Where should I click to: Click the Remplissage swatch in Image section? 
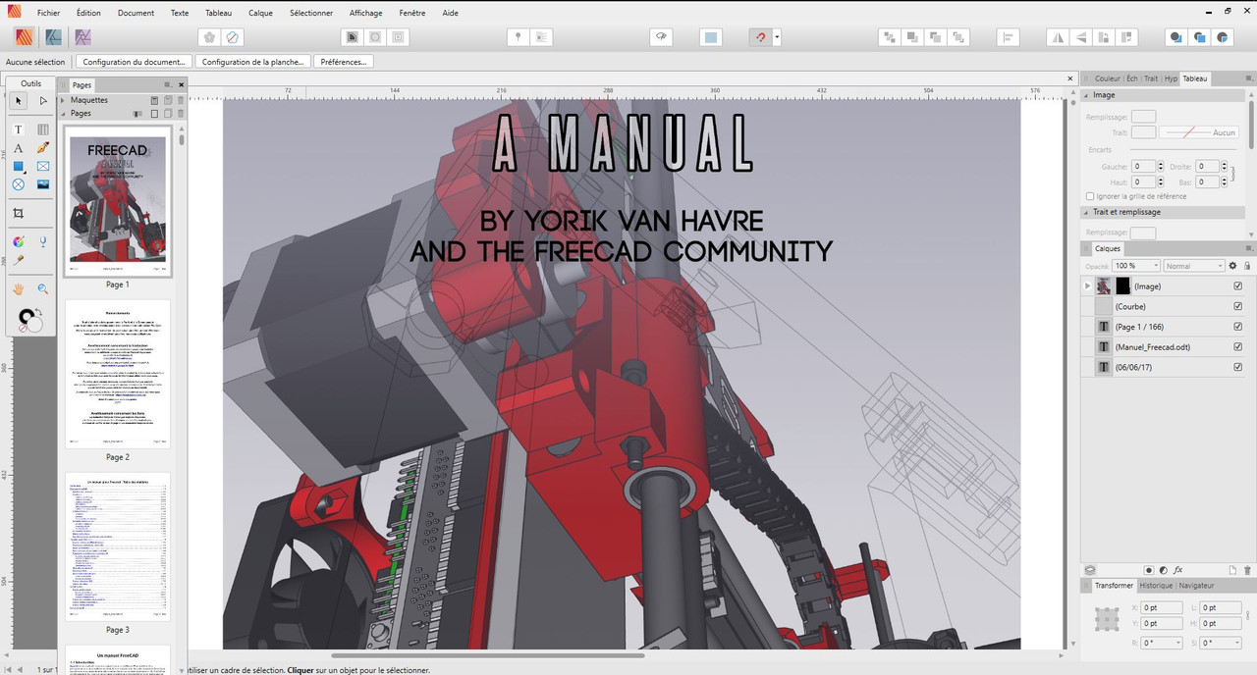(x=1143, y=117)
